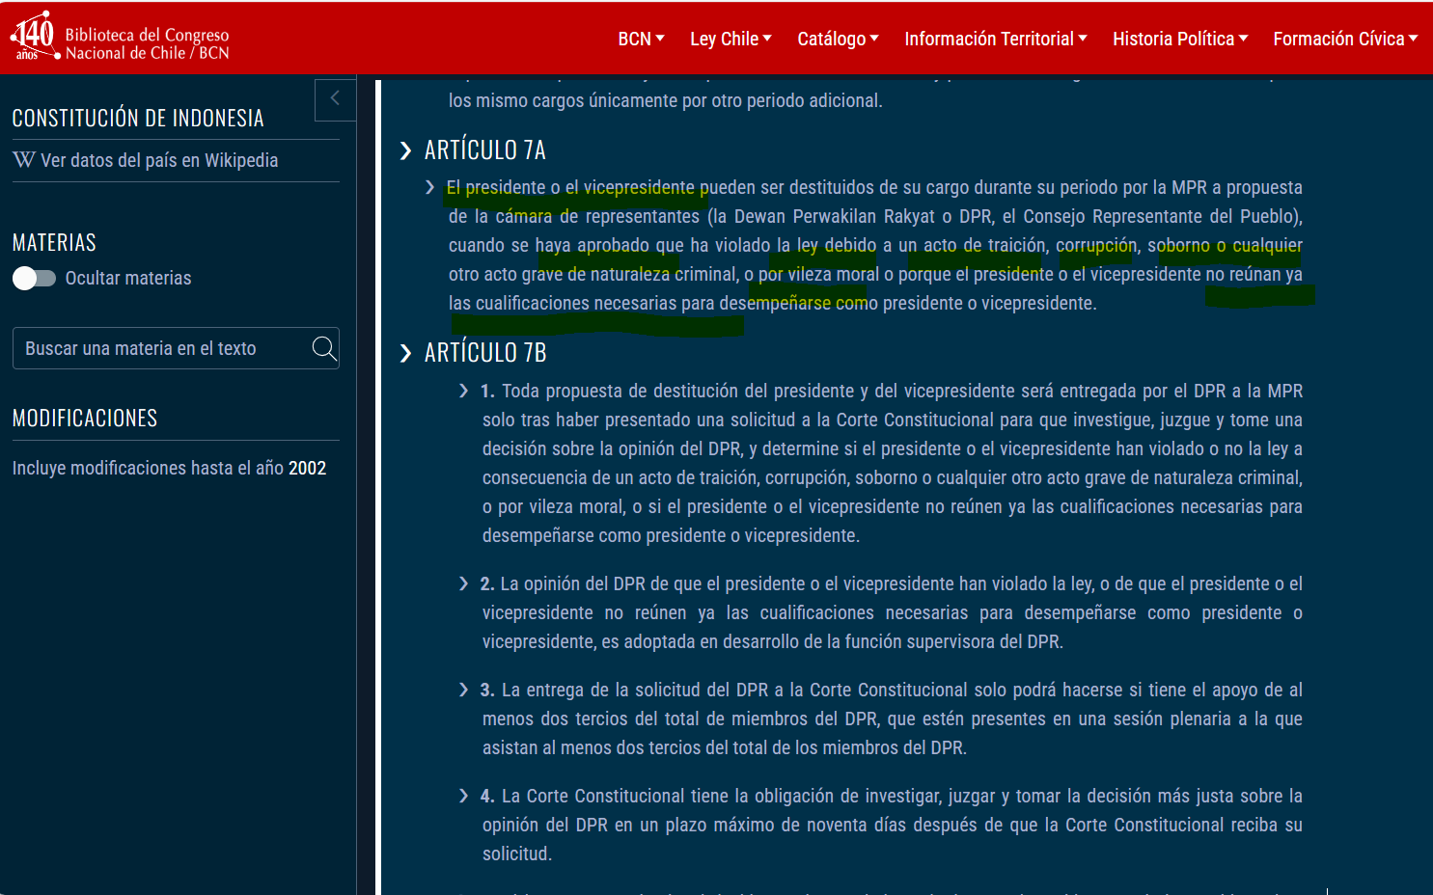The width and height of the screenshot is (1433, 895).
Task: Click item number 4. in Artículo 7B
Action: pos(487,796)
